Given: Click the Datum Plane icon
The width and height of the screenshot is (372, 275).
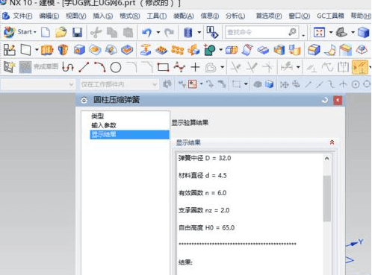Looking at the screenshot, I should coord(25,50).
